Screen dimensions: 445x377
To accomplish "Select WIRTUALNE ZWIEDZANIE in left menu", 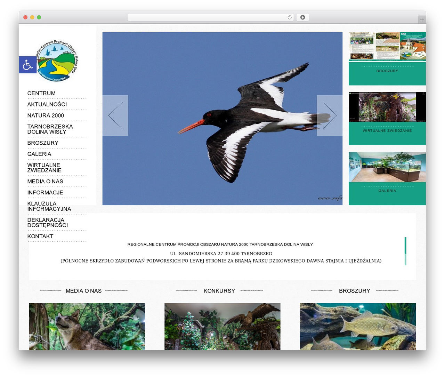I will point(44,168).
